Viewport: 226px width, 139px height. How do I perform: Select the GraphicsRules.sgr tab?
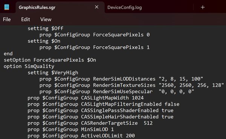[x=37, y=8]
